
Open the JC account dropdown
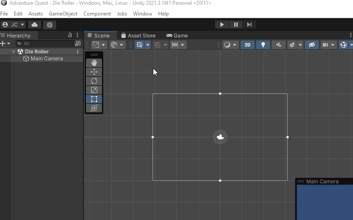pos(13,25)
